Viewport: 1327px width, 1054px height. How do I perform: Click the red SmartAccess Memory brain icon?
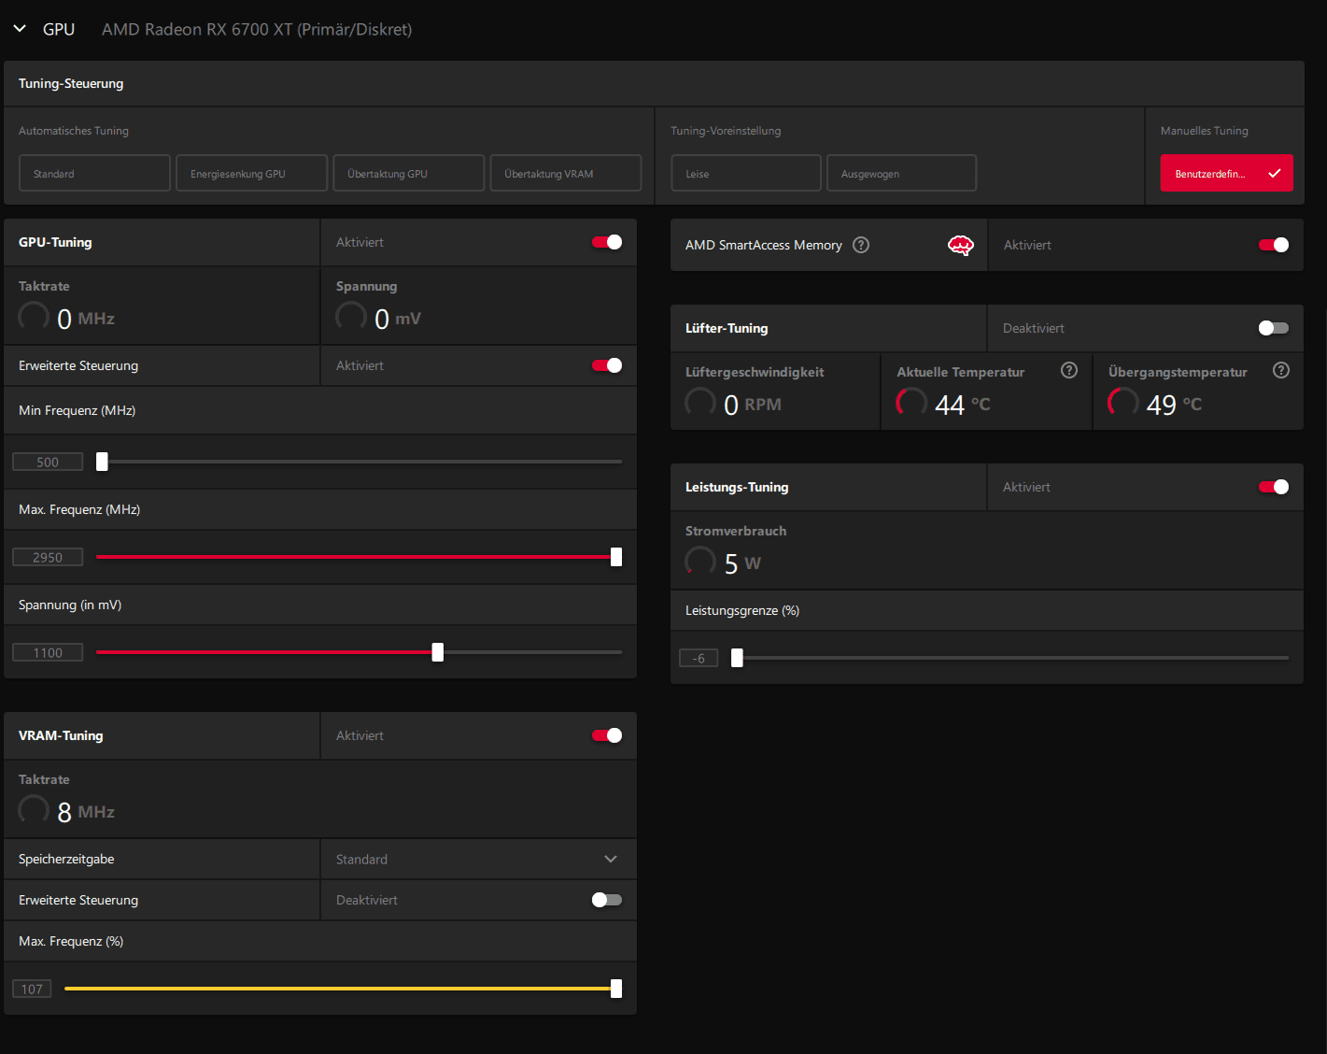(x=960, y=245)
